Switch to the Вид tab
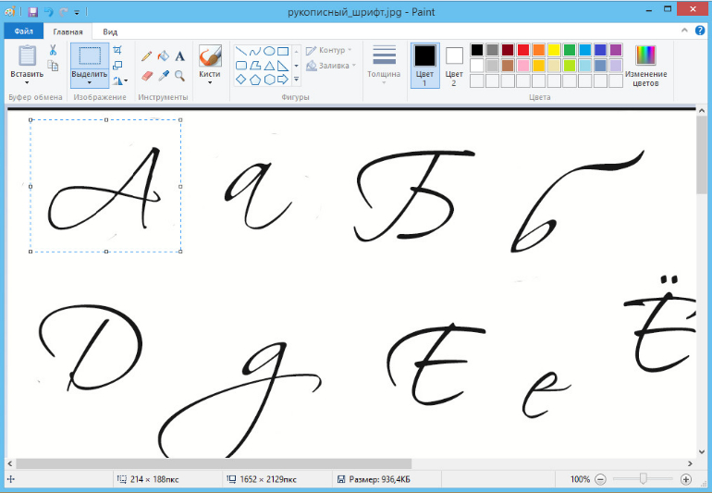Viewport: 712px width, 493px height. pos(110,31)
